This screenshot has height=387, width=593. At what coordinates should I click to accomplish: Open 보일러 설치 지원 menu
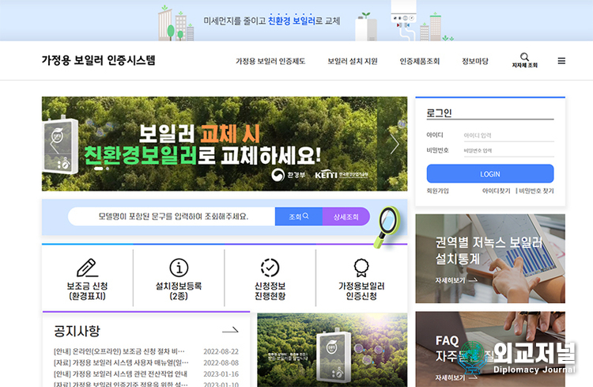(353, 62)
